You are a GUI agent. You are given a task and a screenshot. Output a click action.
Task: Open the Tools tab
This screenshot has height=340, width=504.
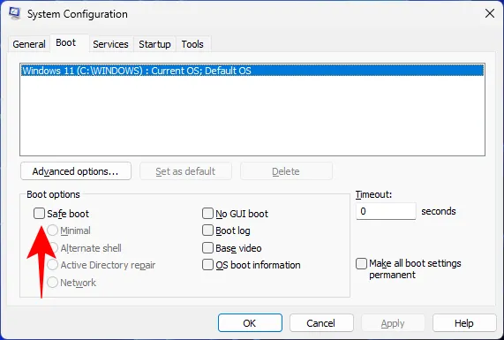click(x=192, y=44)
